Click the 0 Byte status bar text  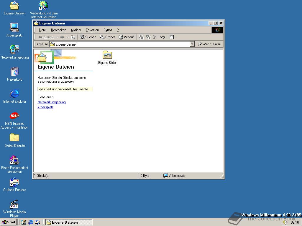[x=145, y=176]
